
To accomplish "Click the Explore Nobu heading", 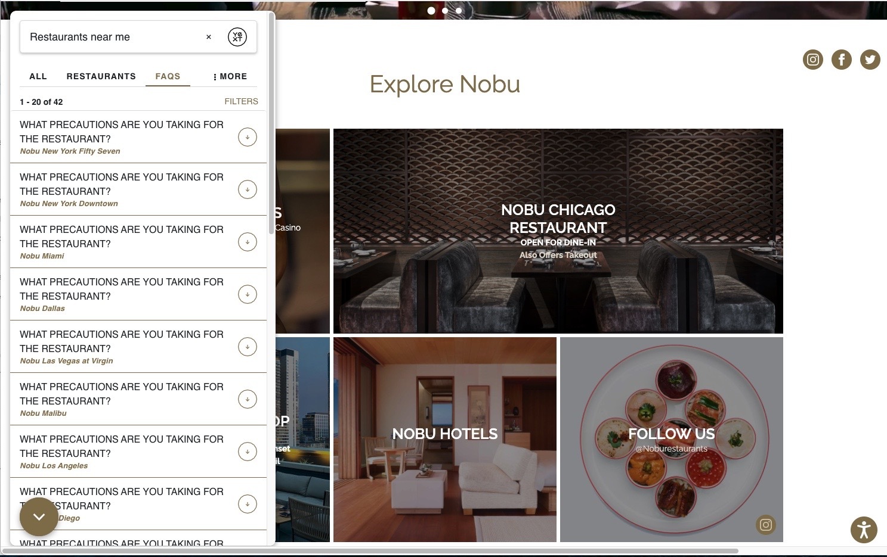I will click(x=445, y=84).
